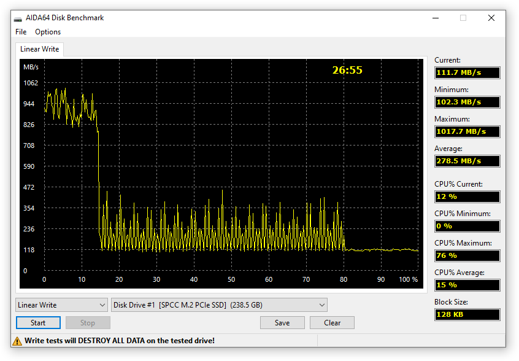Click the Average 278.5 MB/s value box
This screenshot has width=519, height=361.
467,161
